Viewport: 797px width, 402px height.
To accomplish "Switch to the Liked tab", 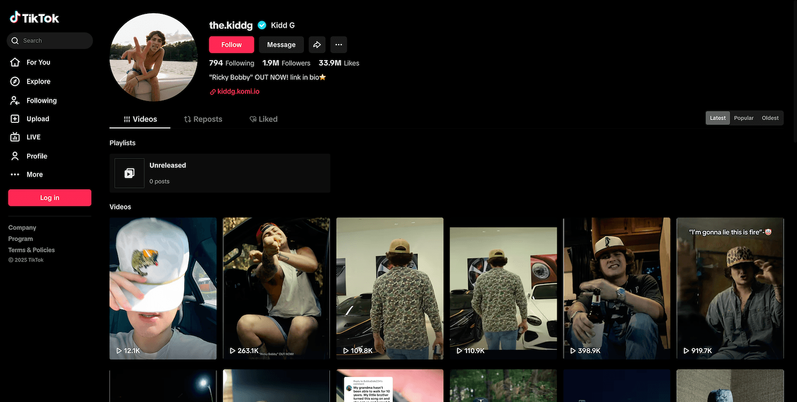I will click(264, 119).
